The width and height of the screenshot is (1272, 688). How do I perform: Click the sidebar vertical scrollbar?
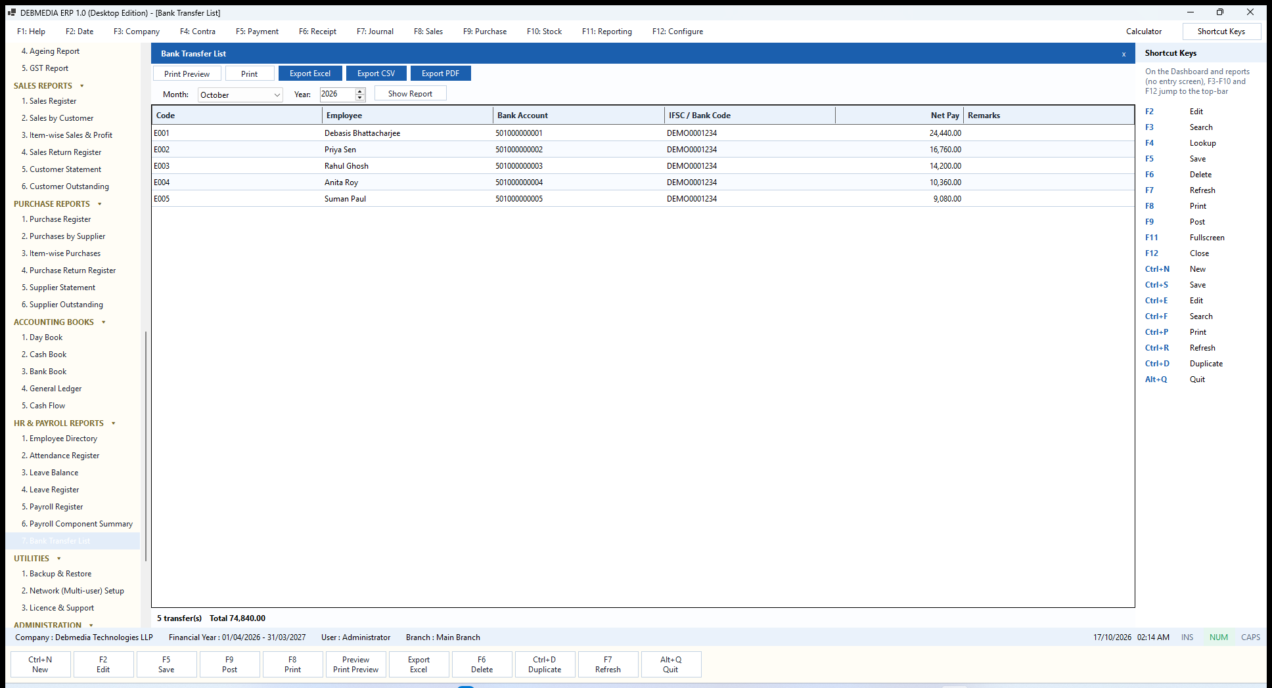(x=145, y=446)
